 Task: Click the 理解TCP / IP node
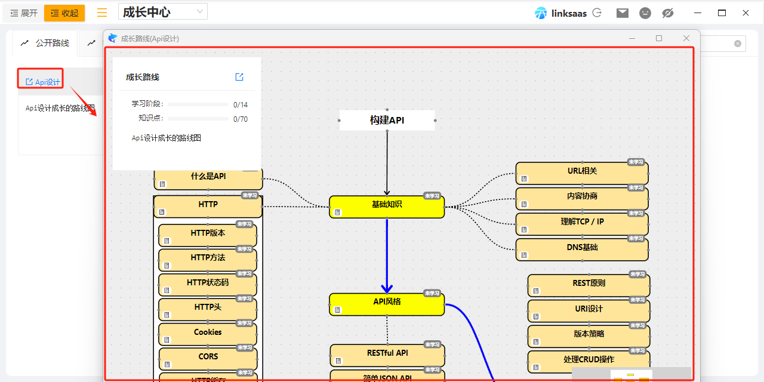coord(582,224)
